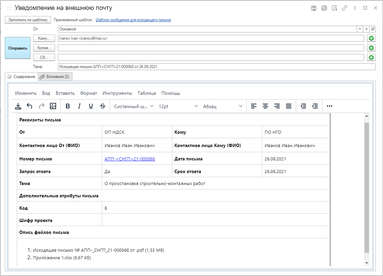Click the 'ОП НДСК' table cell

coord(137,132)
